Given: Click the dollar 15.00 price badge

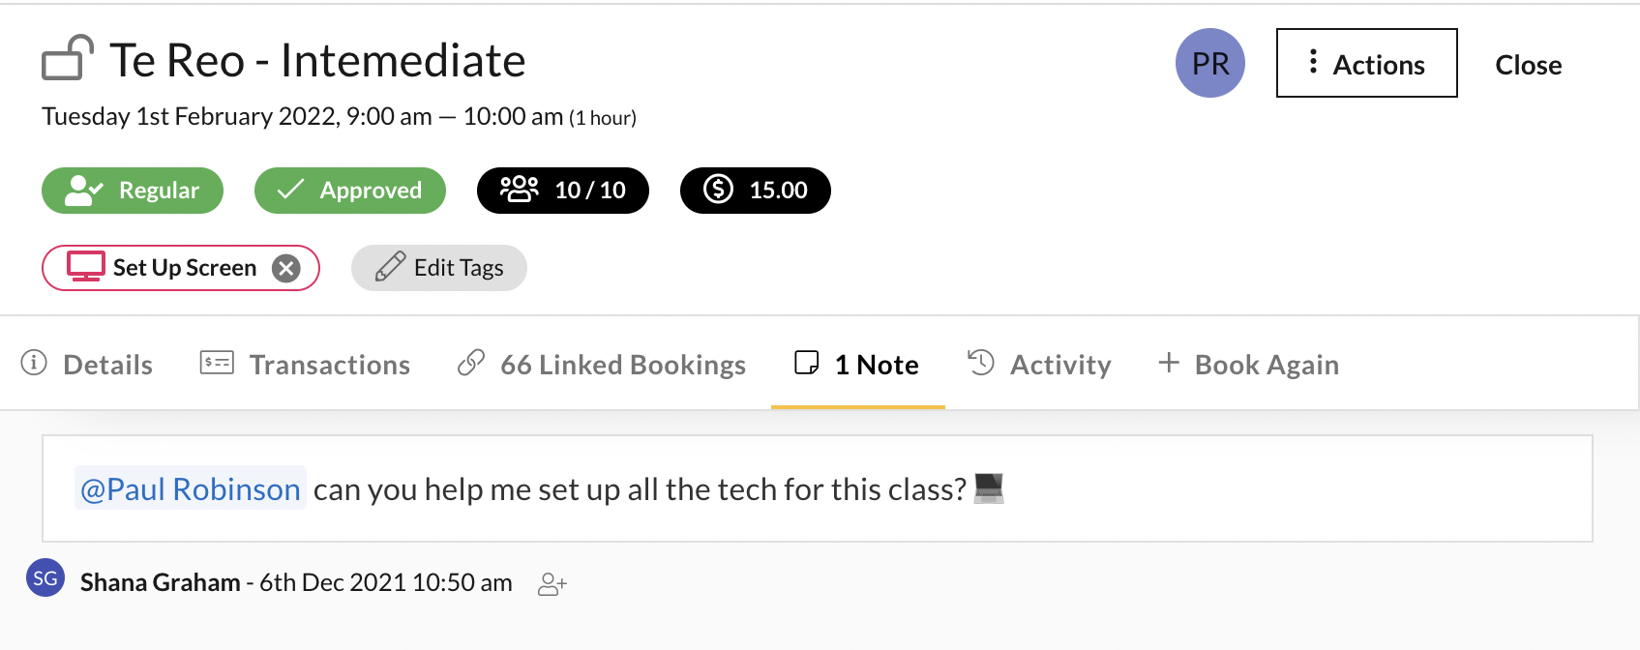Looking at the screenshot, I should pyautogui.click(x=756, y=191).
